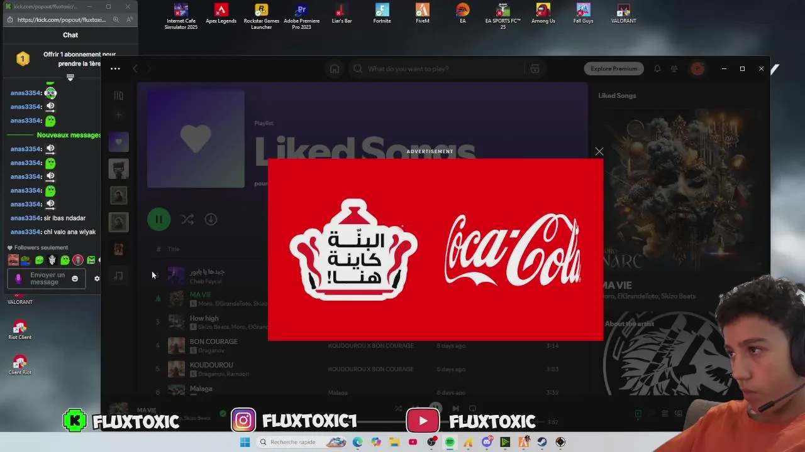Open VALORANT shortcut in top icon row
Image resolution: width=805 pixels, height=452 pixels.
pos(623,14)
